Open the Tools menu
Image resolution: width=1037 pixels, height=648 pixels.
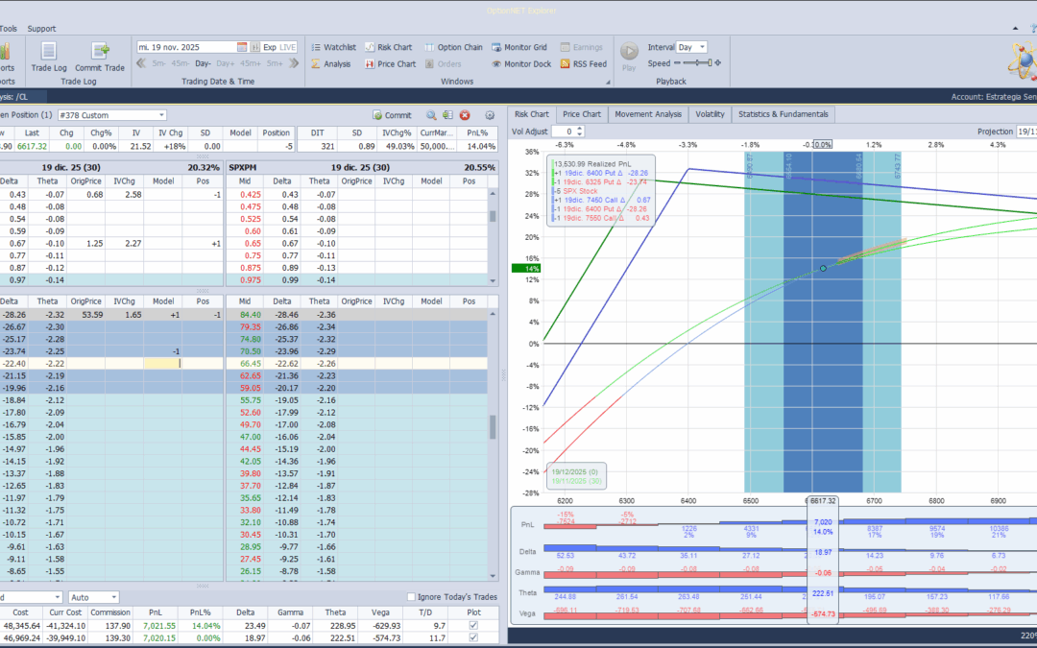[9, 29]
